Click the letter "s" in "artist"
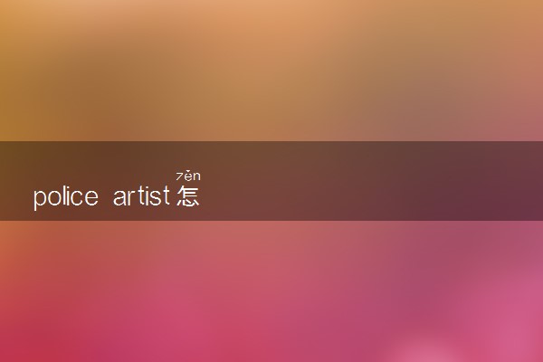The height and width of the screenshot is (362, 543). [156, 197]
